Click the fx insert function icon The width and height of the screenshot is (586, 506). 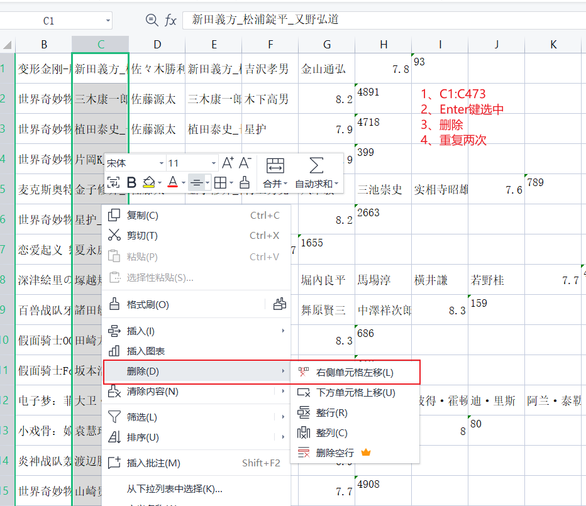[x=170, y=20]
